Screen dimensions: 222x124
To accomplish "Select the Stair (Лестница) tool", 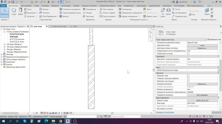I will (88, 16).
